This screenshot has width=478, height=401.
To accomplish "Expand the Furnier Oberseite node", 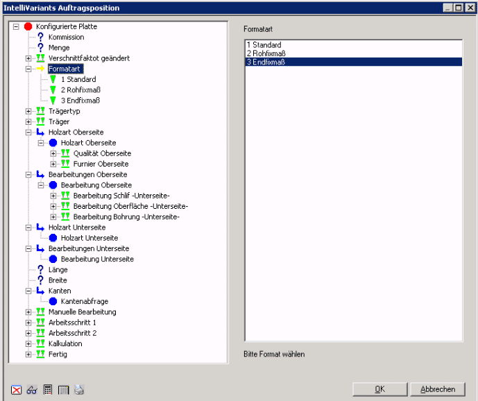I will click(53, 164).
